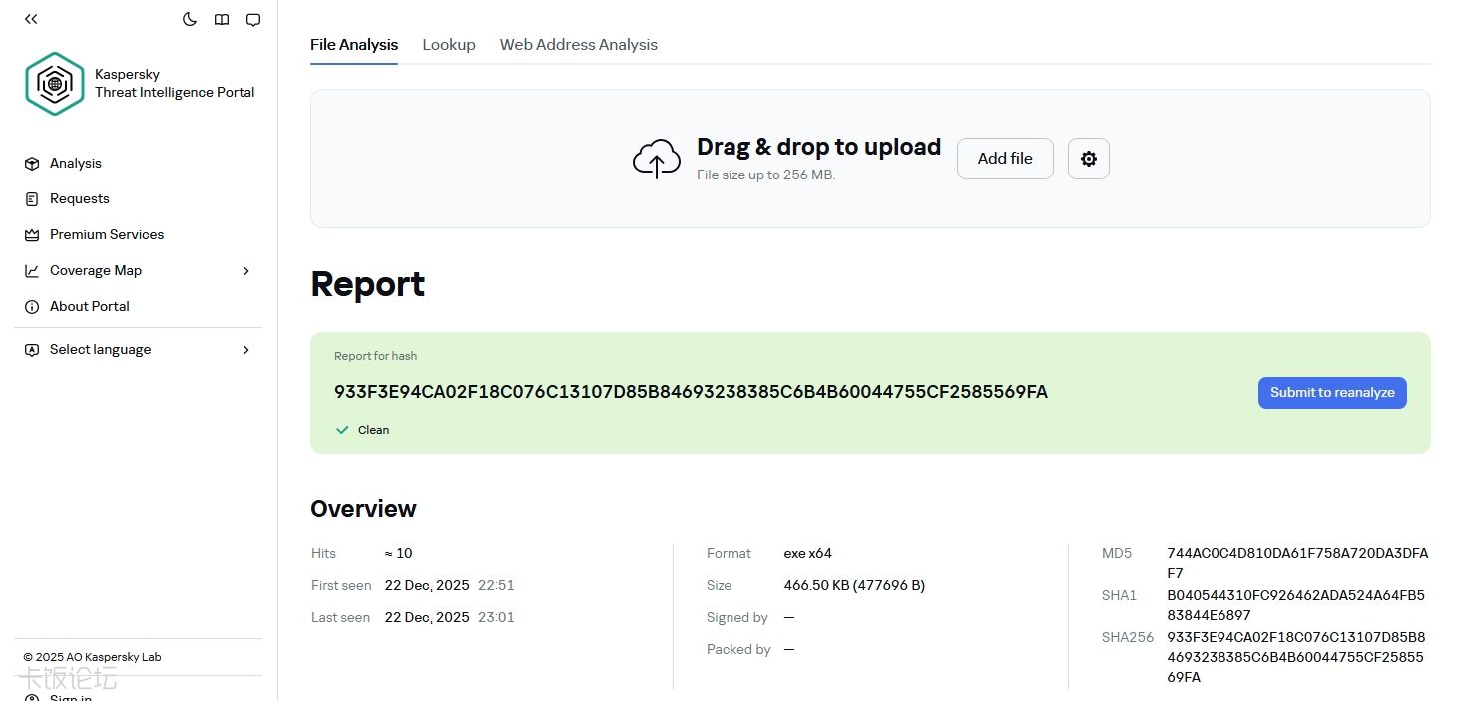Collapse the sidebar with double-chevron icon
1463x701 pixels.
click(31, 19)
